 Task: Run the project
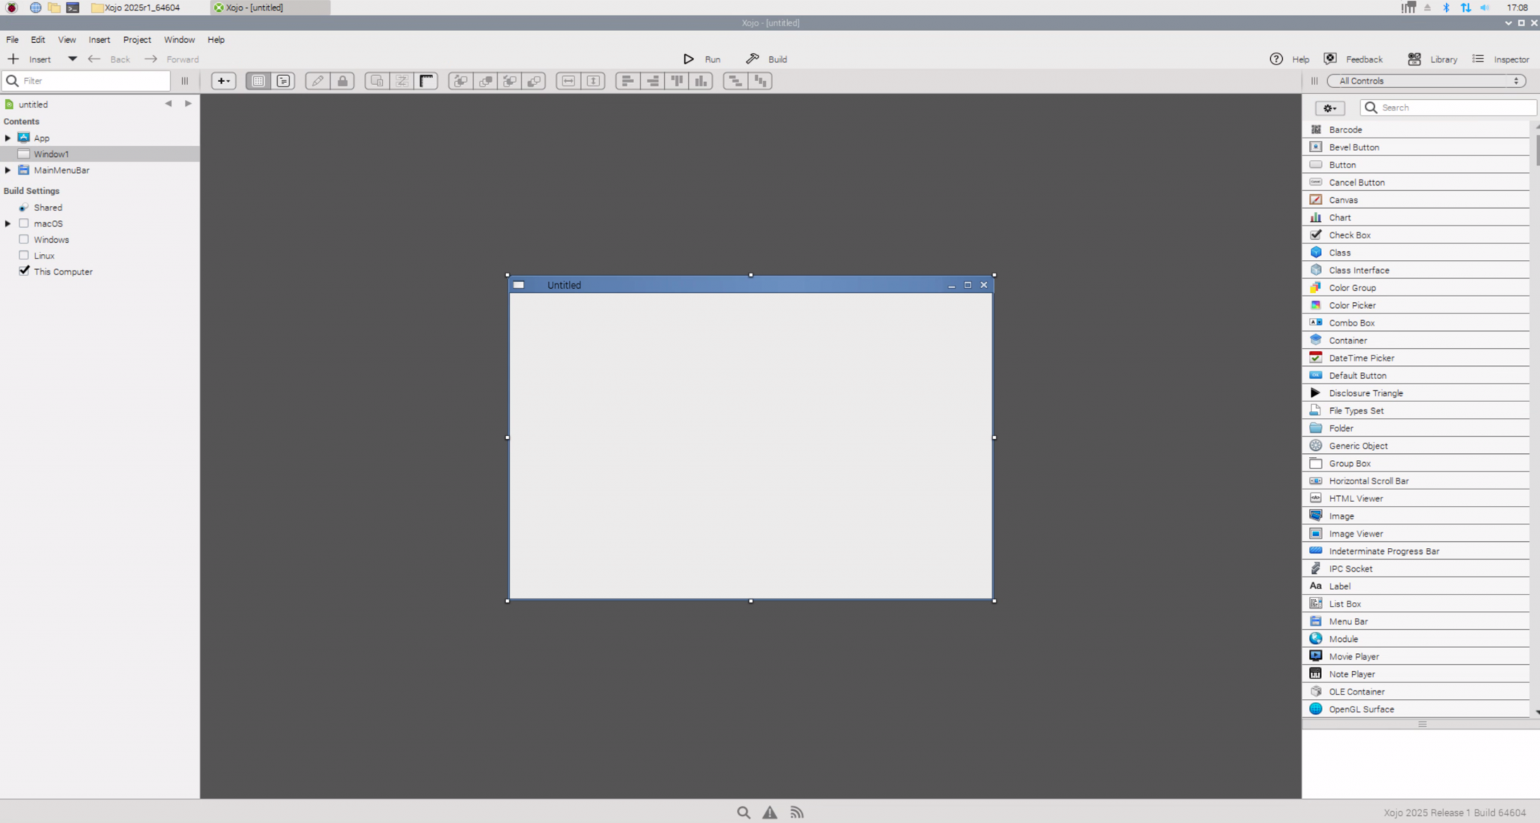702,59
